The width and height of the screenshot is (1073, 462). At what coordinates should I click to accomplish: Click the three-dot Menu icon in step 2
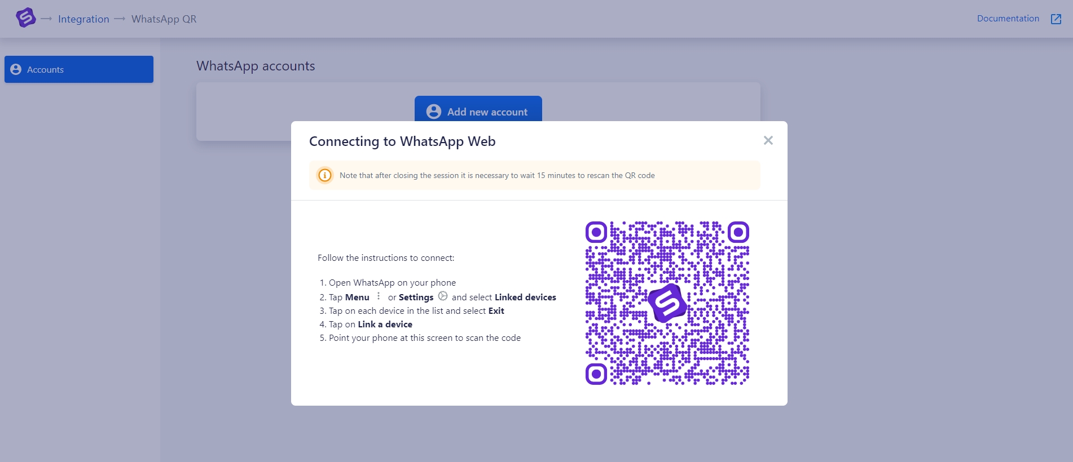click(379, 296)
